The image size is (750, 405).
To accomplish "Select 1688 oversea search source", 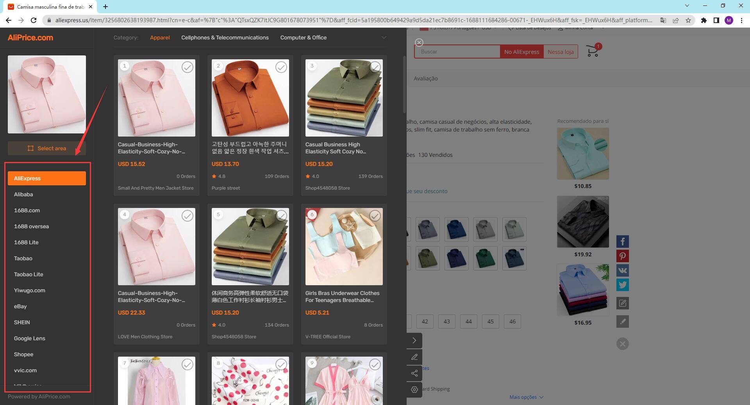I will click(47, 226).
